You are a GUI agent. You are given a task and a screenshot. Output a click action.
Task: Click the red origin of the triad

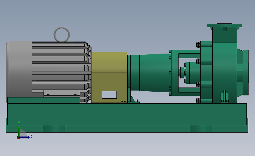(x=19, y=138)
